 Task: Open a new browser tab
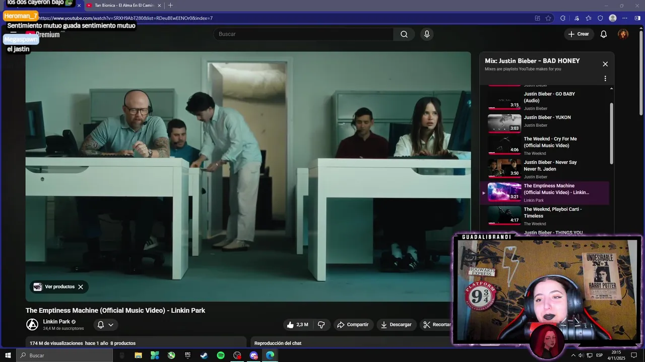170,6
